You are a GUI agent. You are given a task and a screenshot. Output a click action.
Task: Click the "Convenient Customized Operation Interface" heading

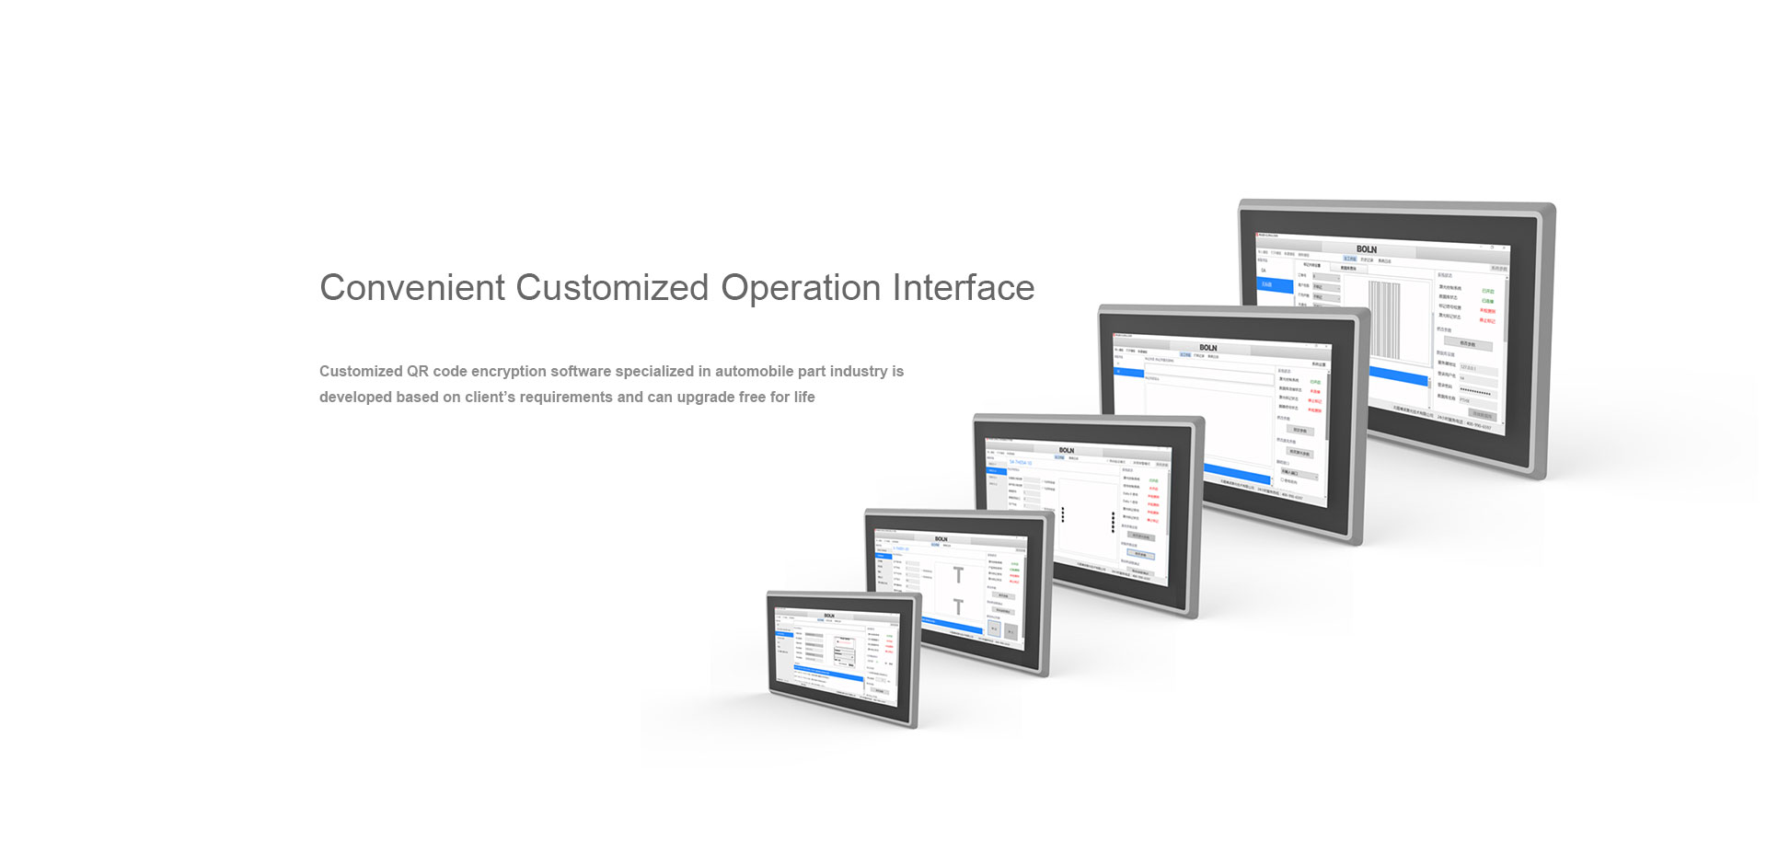coord(676,287)
